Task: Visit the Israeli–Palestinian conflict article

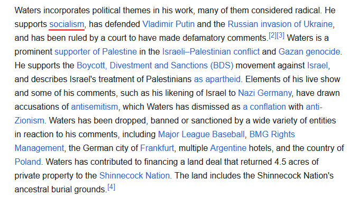Action: coord(211,52)
